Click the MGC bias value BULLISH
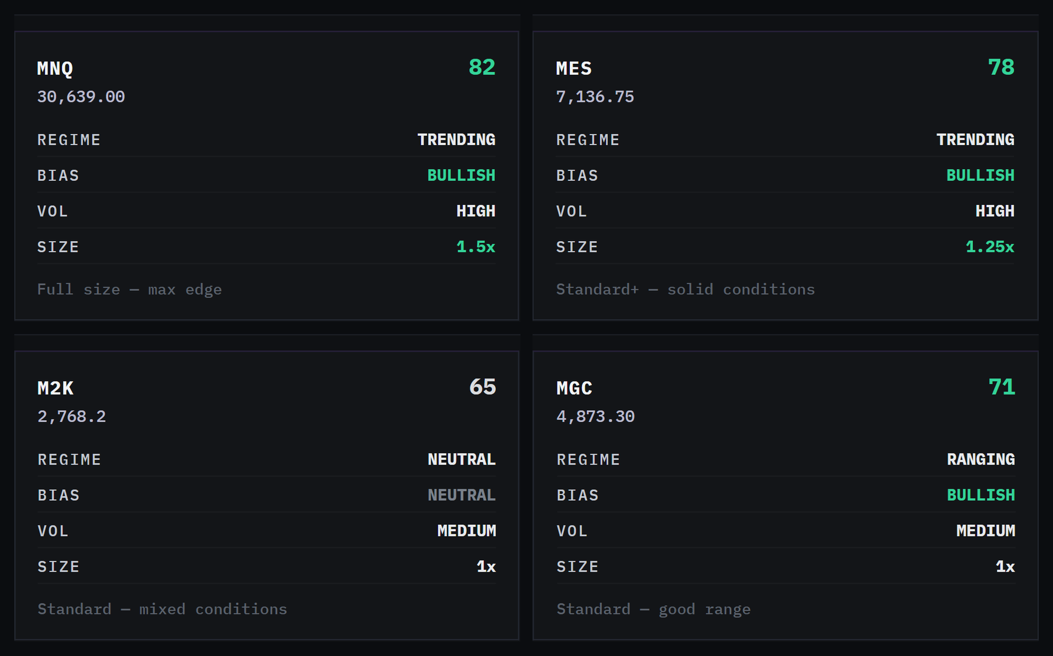 tap(981, 496)
